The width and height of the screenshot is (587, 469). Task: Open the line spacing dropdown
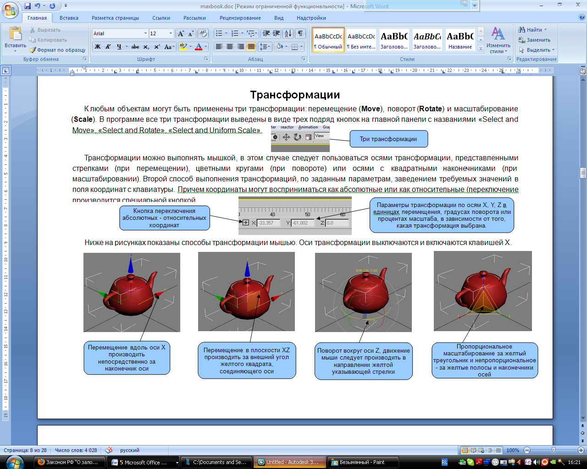(265, 47)
